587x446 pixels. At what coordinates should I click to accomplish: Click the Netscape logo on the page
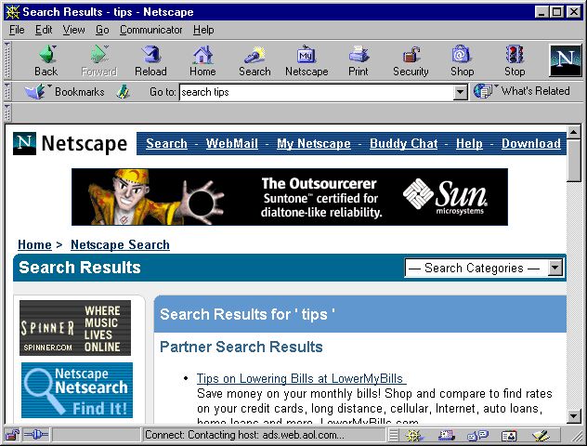tap(70, 143)
